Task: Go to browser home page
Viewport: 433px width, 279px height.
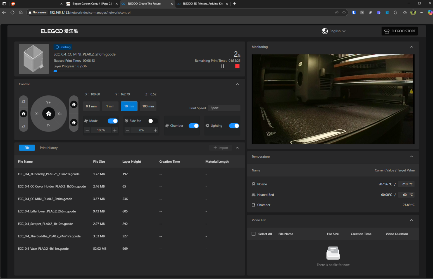Action: tap(21, 12)
